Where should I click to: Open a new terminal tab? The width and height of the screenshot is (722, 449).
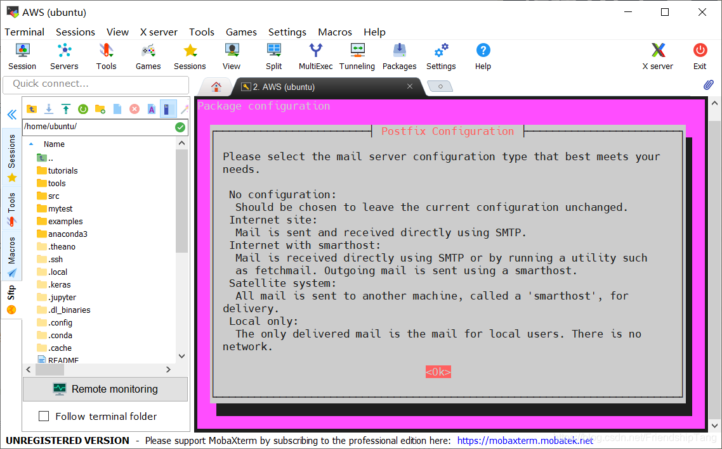pos(440,86)
